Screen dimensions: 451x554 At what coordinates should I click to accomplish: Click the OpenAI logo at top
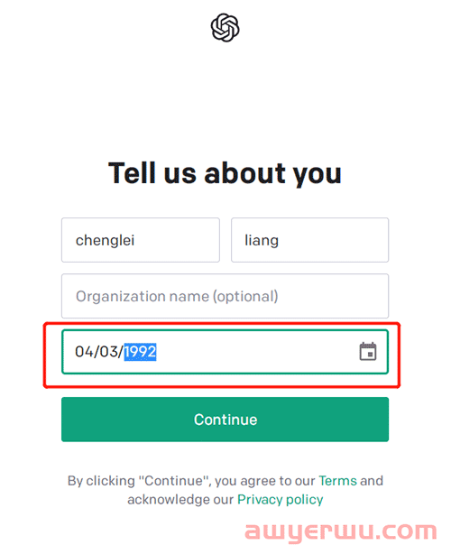coord(225,28)
